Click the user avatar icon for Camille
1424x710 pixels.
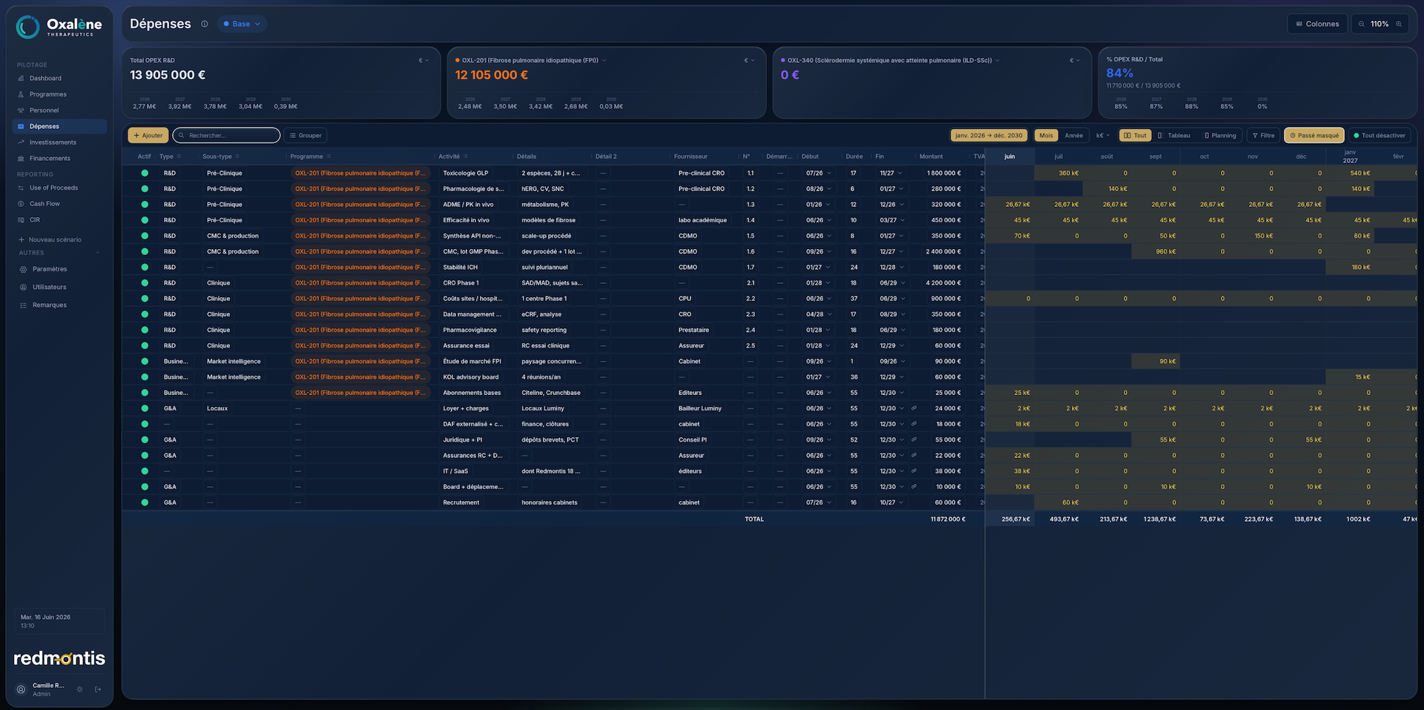(21, 689)
